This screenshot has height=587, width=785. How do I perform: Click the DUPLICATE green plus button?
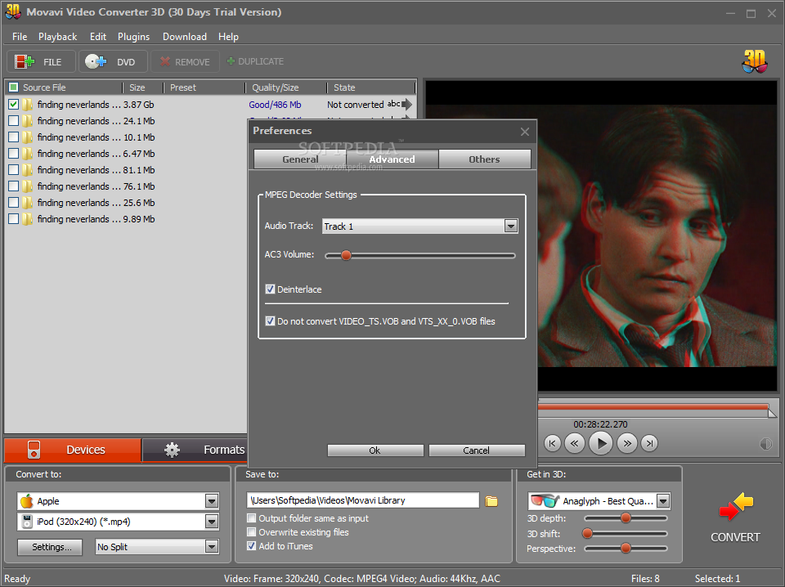click(255, 61)
